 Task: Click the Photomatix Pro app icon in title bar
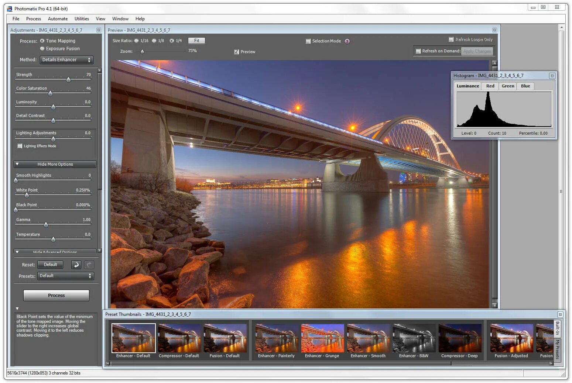(10, 8)
